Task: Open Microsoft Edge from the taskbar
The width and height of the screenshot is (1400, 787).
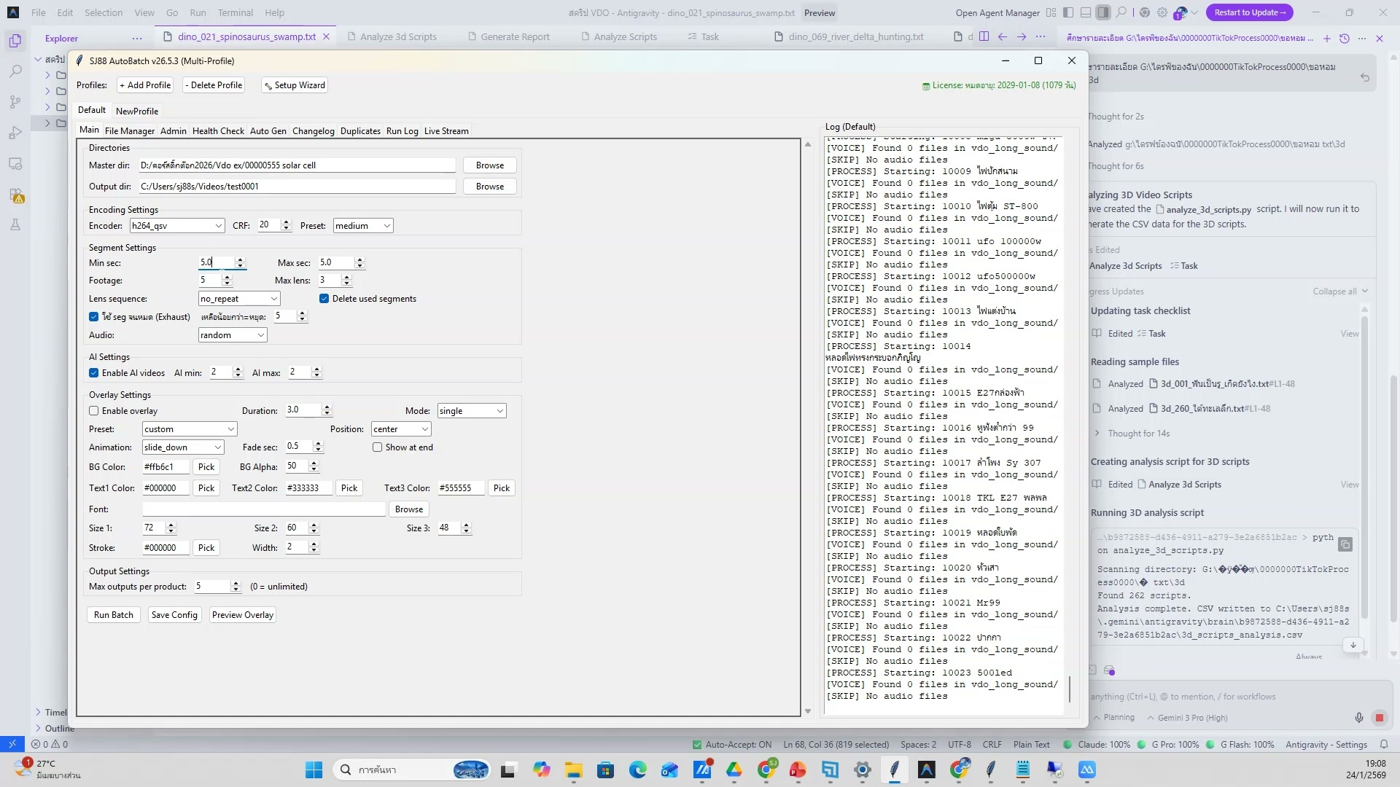Action: pyautogui.click(x=638, y=770)
